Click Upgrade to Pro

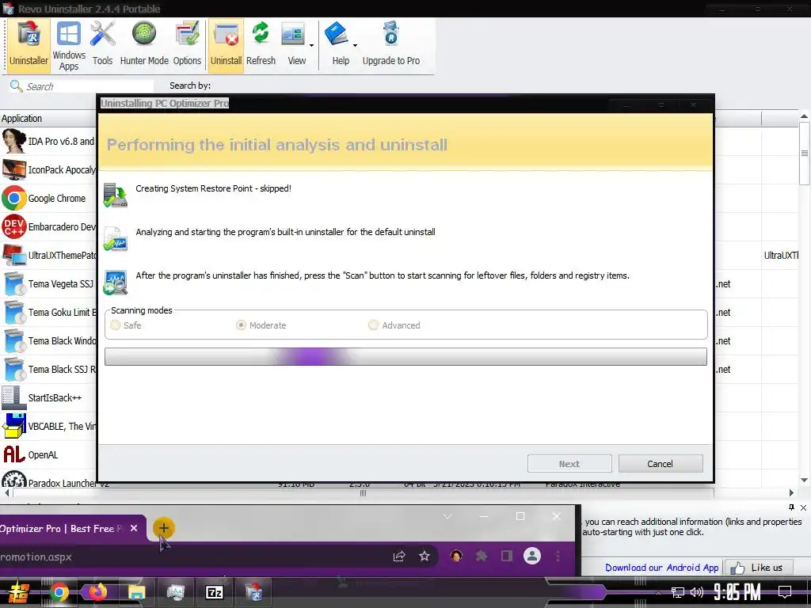(391, 45)
